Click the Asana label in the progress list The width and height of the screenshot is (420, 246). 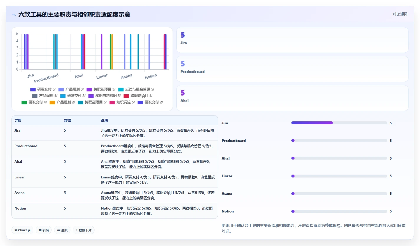click(x=227, y=194)
